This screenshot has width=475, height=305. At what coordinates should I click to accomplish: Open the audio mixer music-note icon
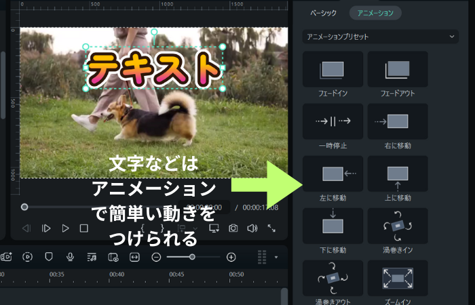[92, 257]
